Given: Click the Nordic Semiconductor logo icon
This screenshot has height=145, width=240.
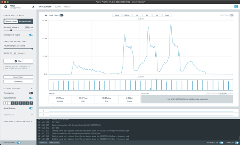Looking at the screenshot, I should [236, 7].
